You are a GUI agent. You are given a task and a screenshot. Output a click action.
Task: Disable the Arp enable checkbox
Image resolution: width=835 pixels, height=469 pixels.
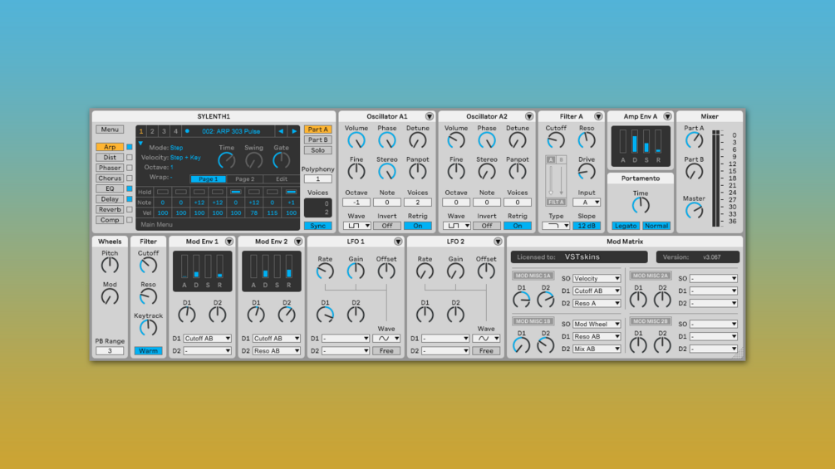tap(130, 147)
